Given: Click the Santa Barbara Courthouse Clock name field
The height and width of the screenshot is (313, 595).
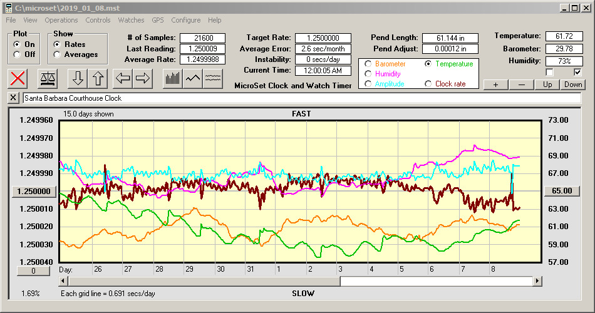Looking at the screenshot, I should click(302, 98).
